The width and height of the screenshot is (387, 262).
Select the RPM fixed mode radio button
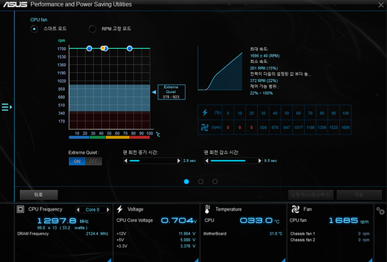tap(93, 29)
